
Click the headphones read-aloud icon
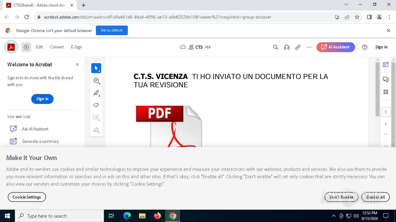287,47
